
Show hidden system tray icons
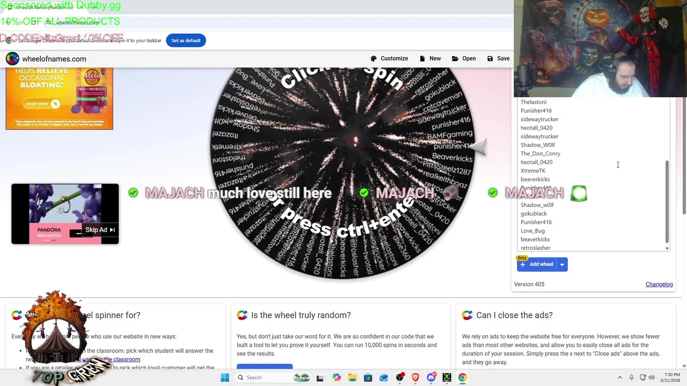click(x=620, y=377)
